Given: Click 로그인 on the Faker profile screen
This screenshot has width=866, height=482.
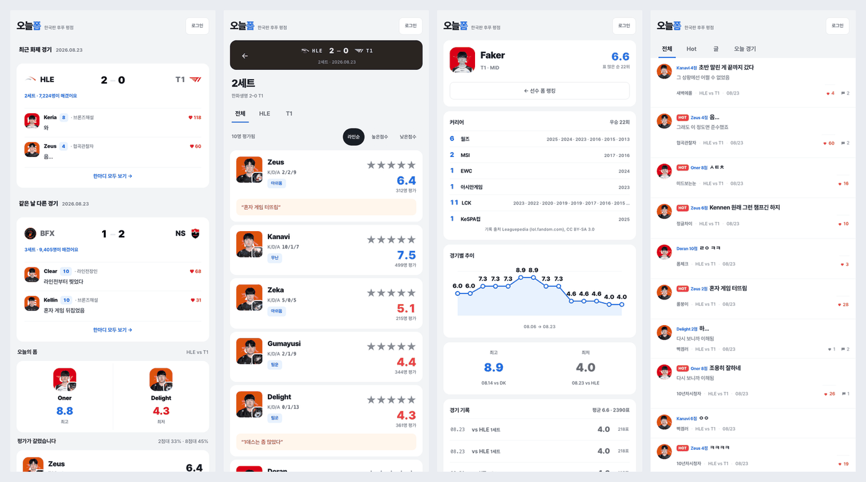Looking at the screenshot, I should (x=624, y=26).
